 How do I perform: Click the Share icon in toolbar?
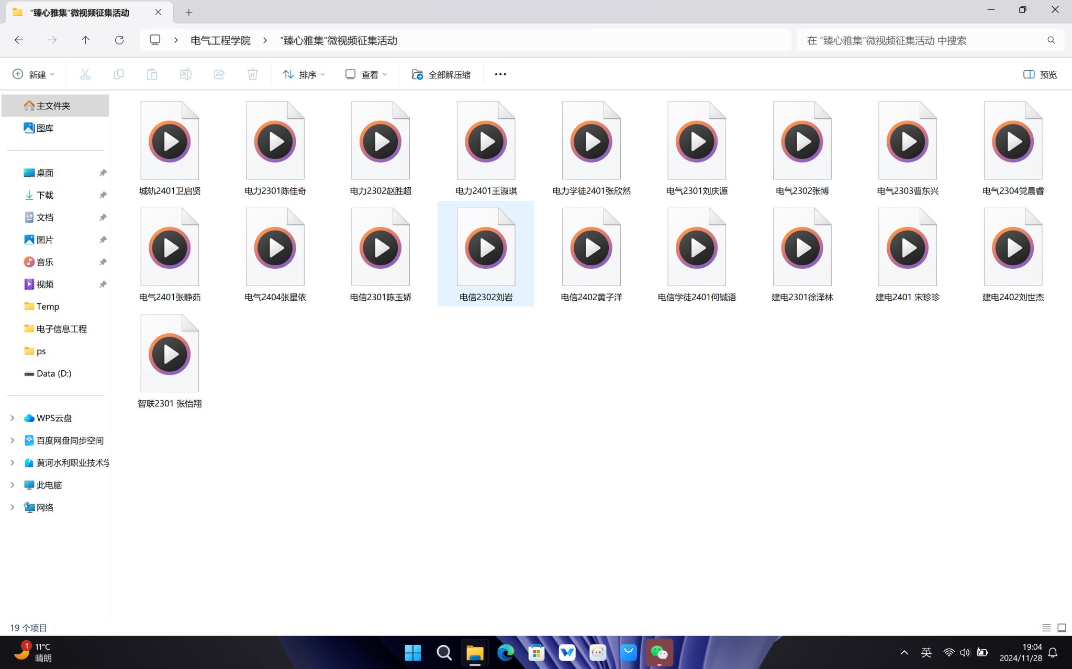(219, 74)
